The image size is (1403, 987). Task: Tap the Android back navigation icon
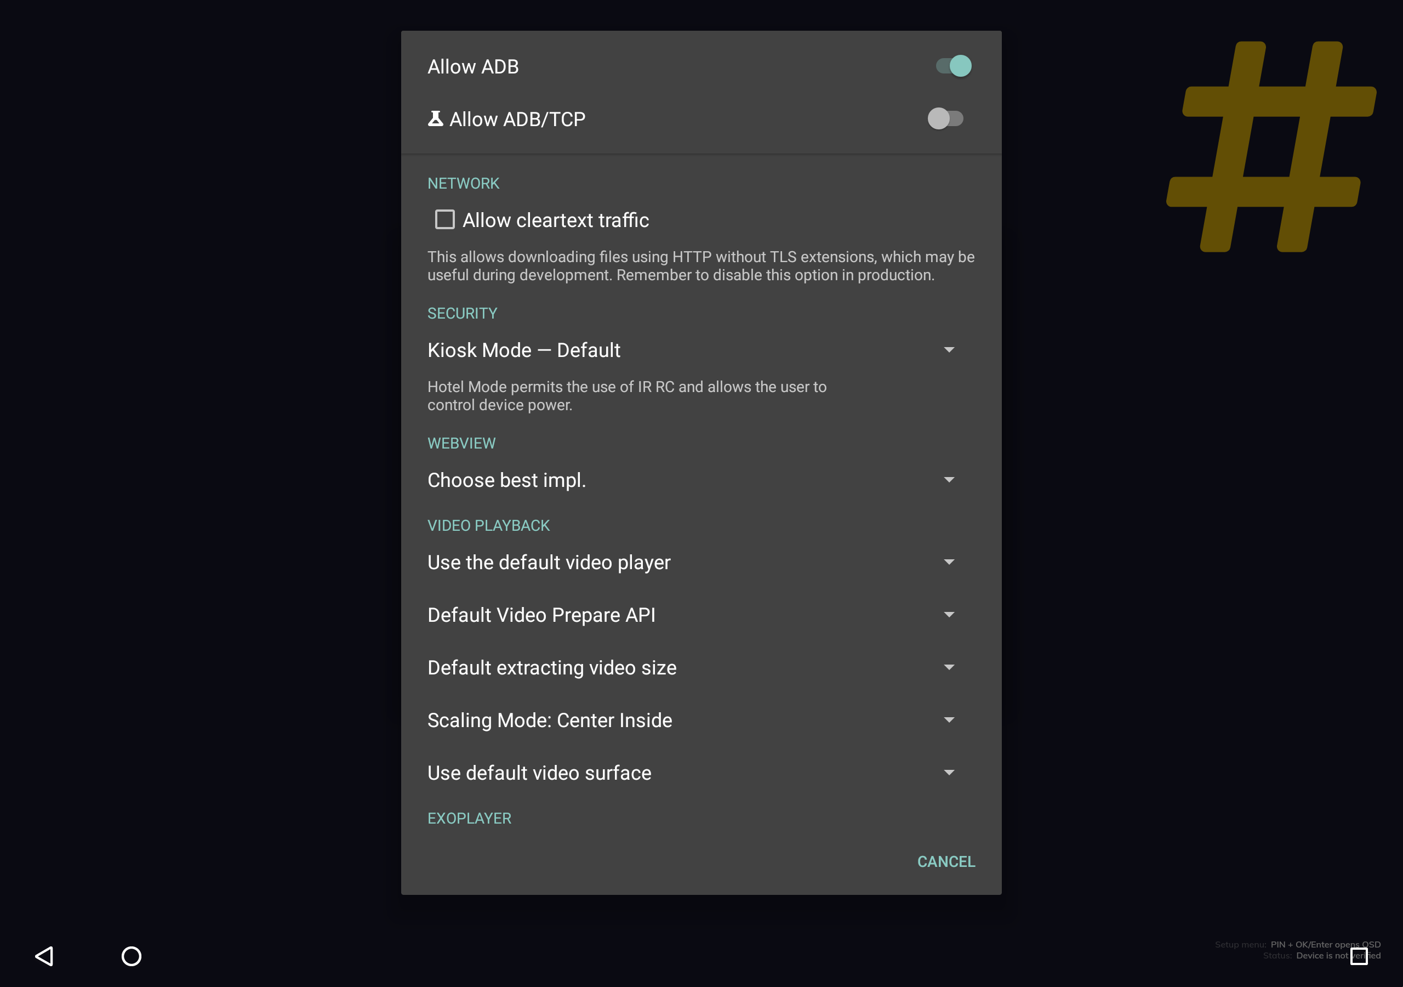tap(44, 956)
